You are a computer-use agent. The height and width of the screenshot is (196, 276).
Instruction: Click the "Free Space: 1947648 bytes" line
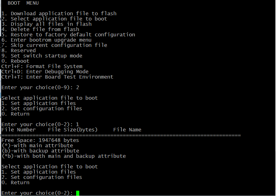point(40,140)
